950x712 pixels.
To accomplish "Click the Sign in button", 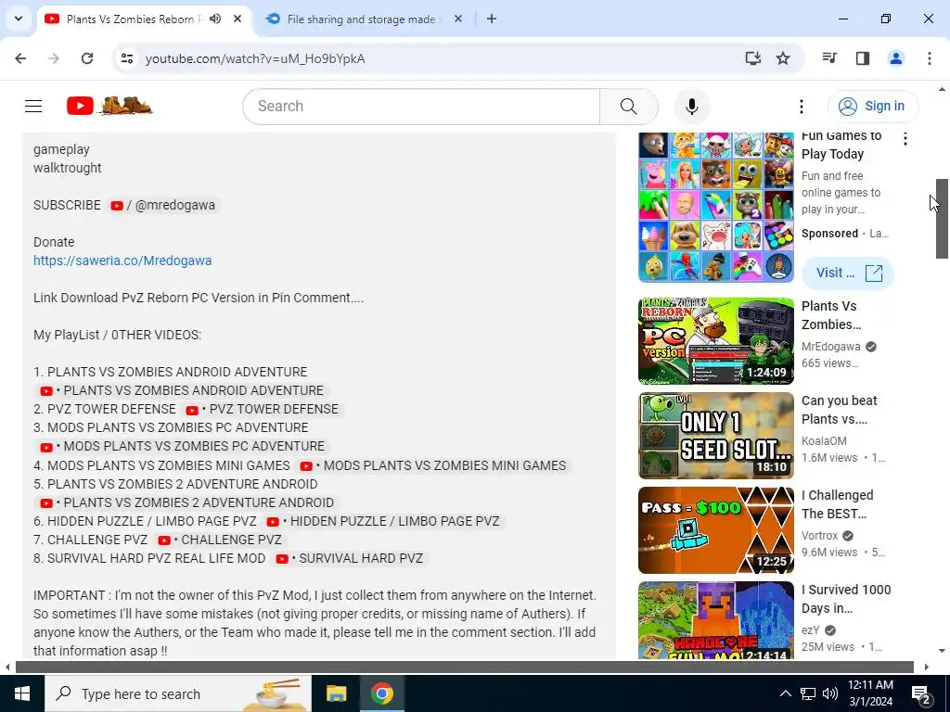I will 872,106.
